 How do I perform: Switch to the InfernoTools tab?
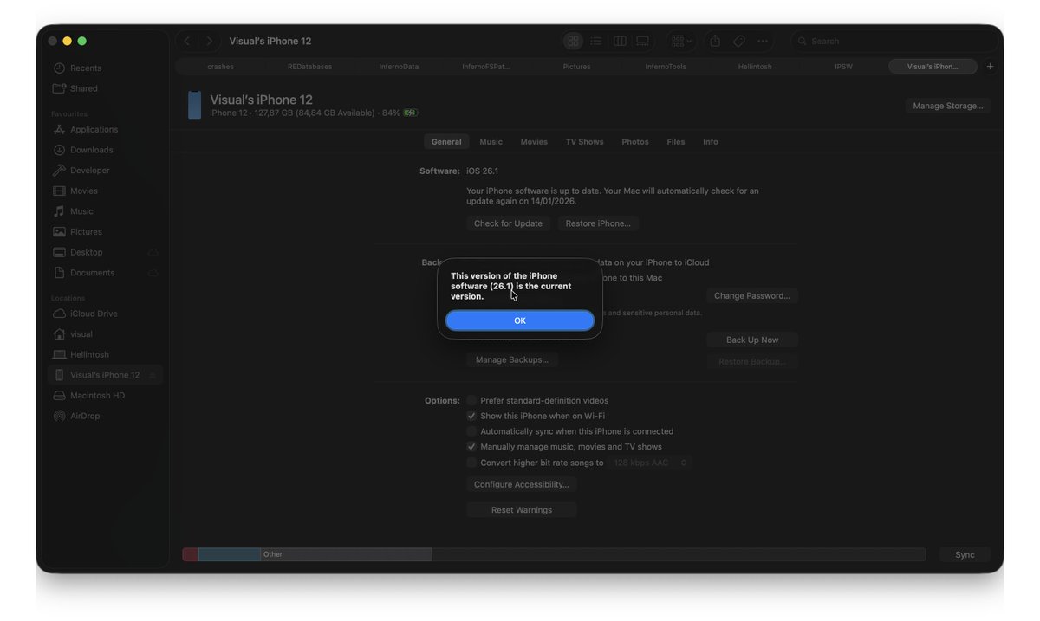666,67
